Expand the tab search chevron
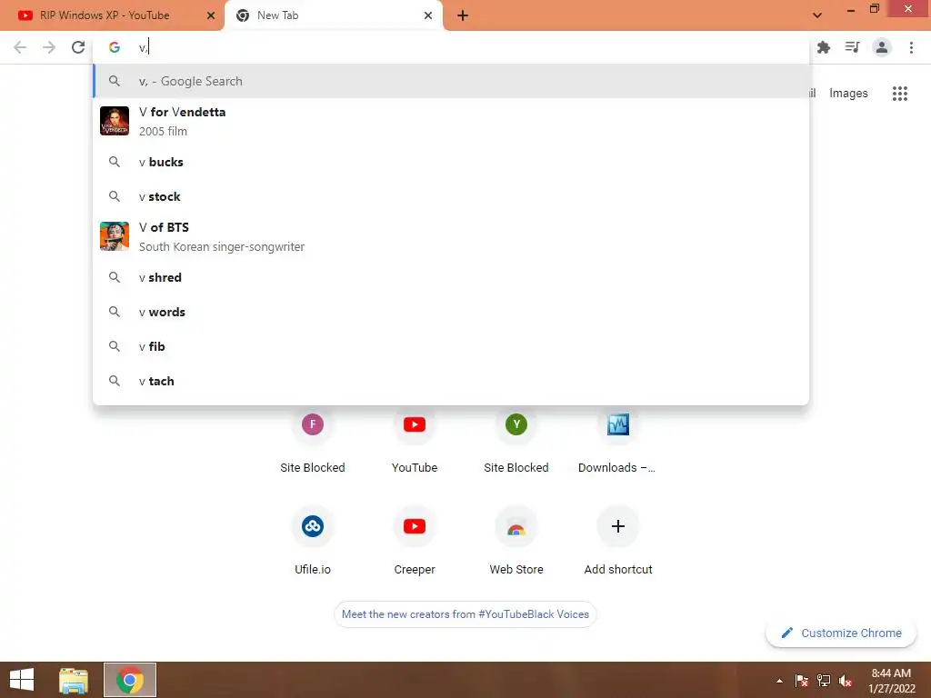The width and height of the screenshot is (931, 698). point(817,15)
